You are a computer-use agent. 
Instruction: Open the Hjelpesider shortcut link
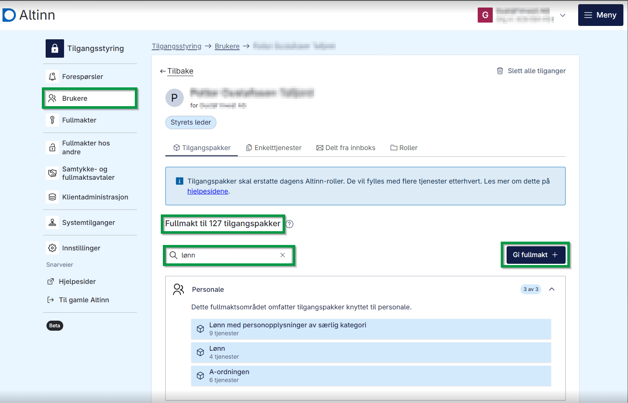[x=77, y=281]
